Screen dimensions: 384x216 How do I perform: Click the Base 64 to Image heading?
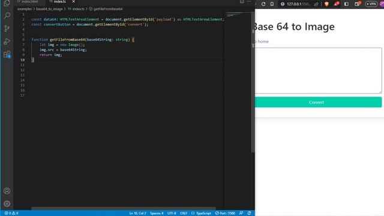295,26
